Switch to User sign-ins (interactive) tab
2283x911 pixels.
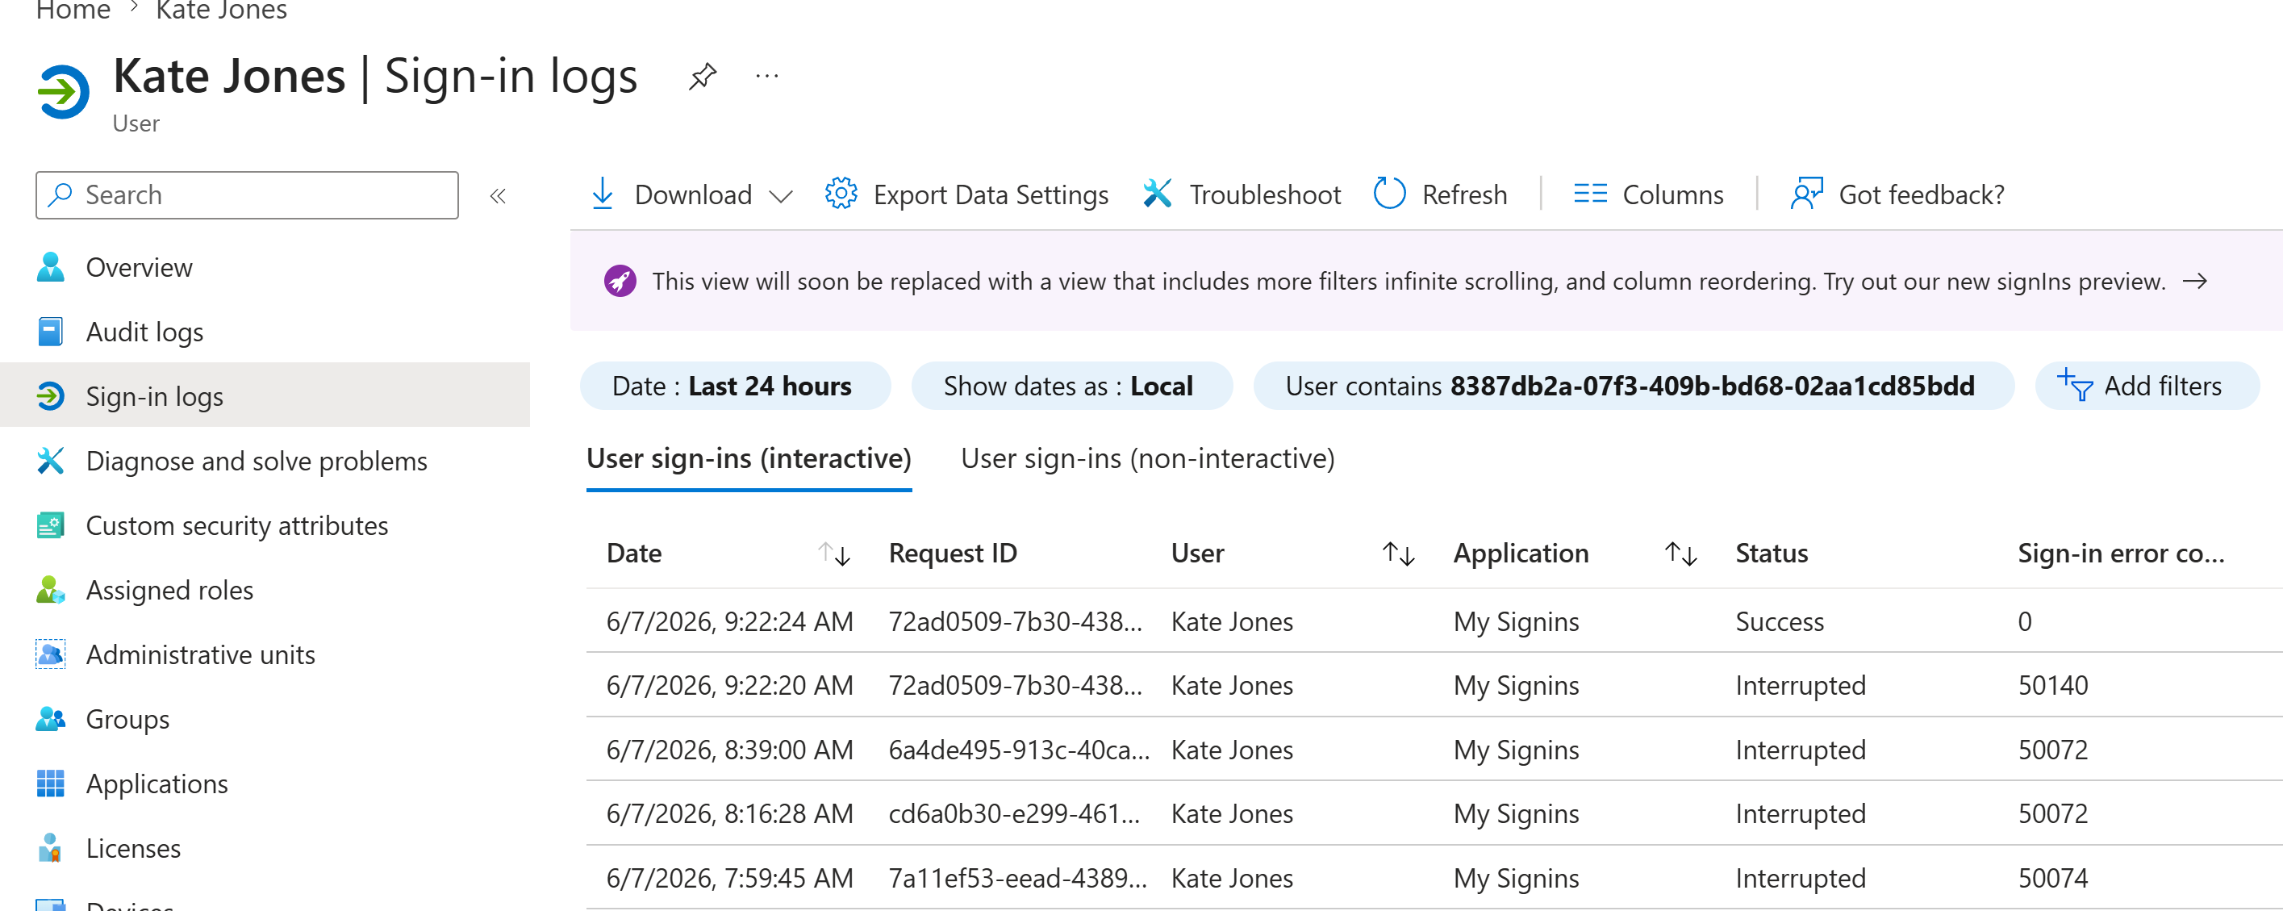tap(749, 459)
